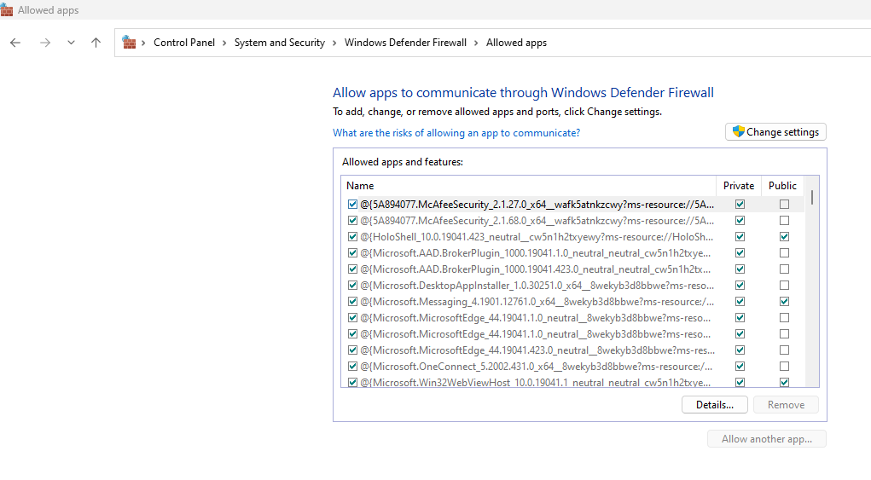
Task: Open risks of allowing an app link
Action: (456, 133)
